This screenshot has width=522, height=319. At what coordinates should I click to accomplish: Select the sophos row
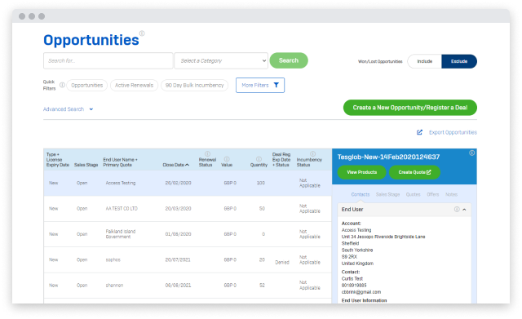coord(188,259)
